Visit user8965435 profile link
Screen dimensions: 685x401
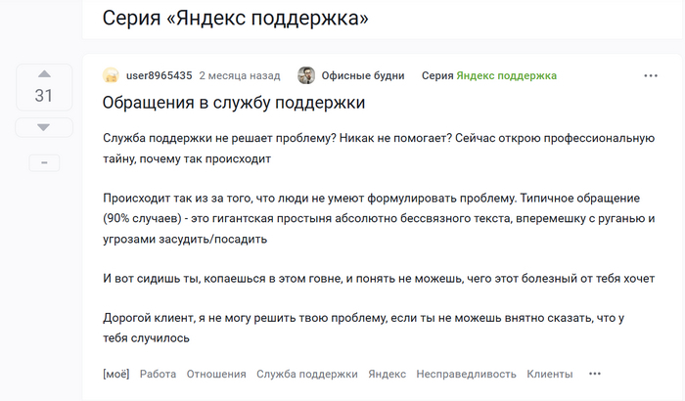point(159,75)
